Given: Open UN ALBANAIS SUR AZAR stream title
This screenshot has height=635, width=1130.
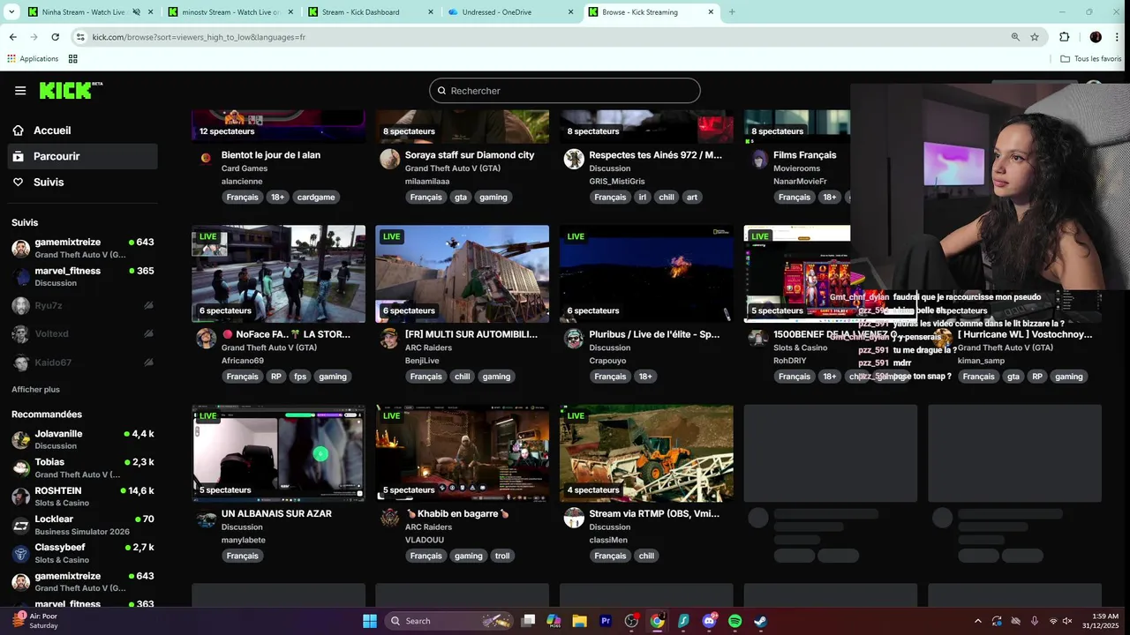Looking at the screenshot, I should point(276,513).
